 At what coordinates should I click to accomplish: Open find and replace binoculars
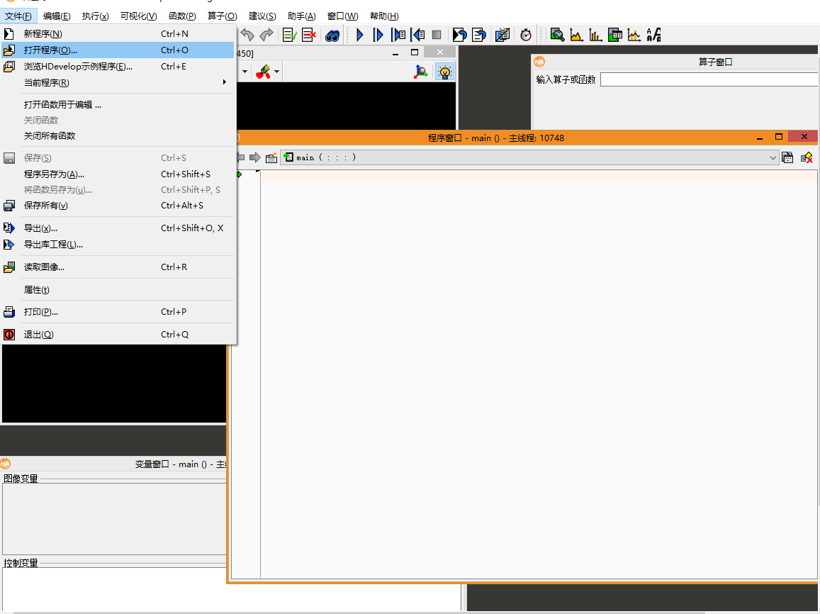pos(332,35)
